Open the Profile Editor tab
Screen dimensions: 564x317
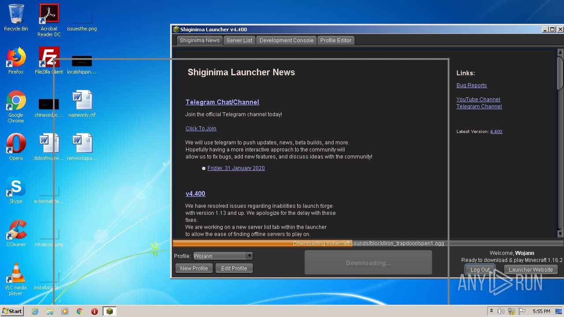pos(336,40)
